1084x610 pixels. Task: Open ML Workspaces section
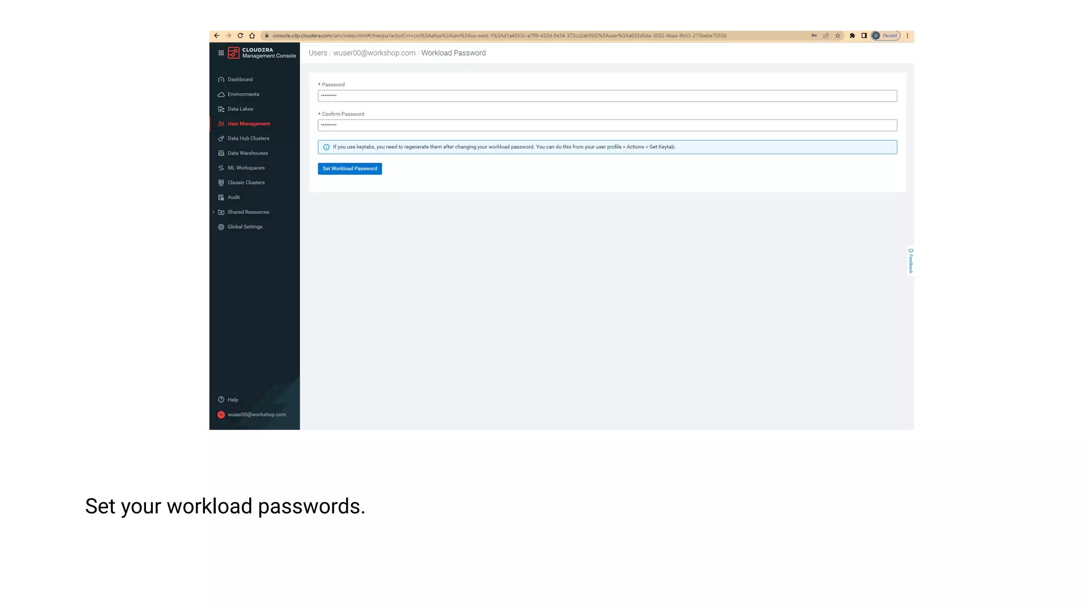pyautogui.click(x=246, y=168)
